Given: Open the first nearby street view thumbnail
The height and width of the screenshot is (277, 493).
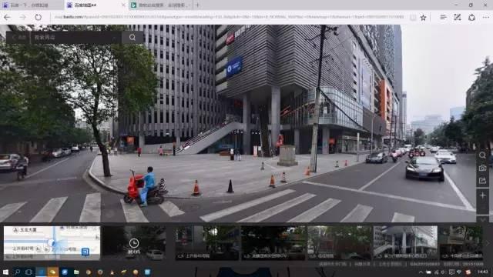Looking at the screenshot, I should click(x=206, y=243).
